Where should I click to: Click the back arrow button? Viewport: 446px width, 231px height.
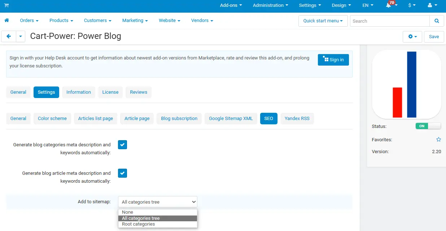[x=9, y=36]
